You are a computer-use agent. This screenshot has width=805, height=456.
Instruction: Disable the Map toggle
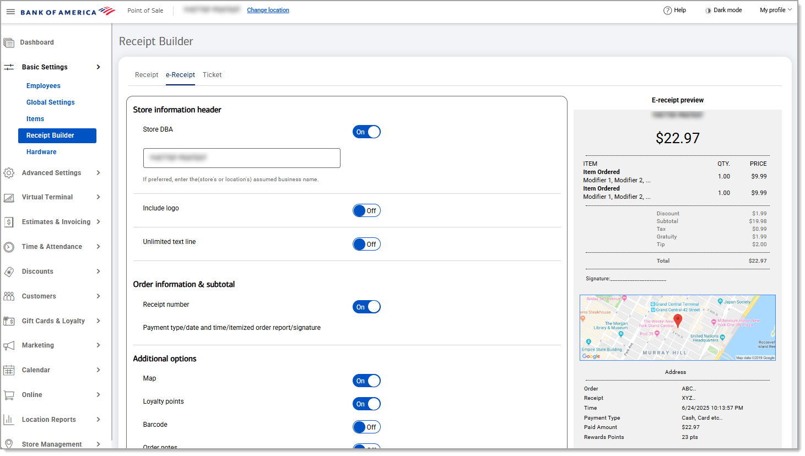(x=366, y=381)
